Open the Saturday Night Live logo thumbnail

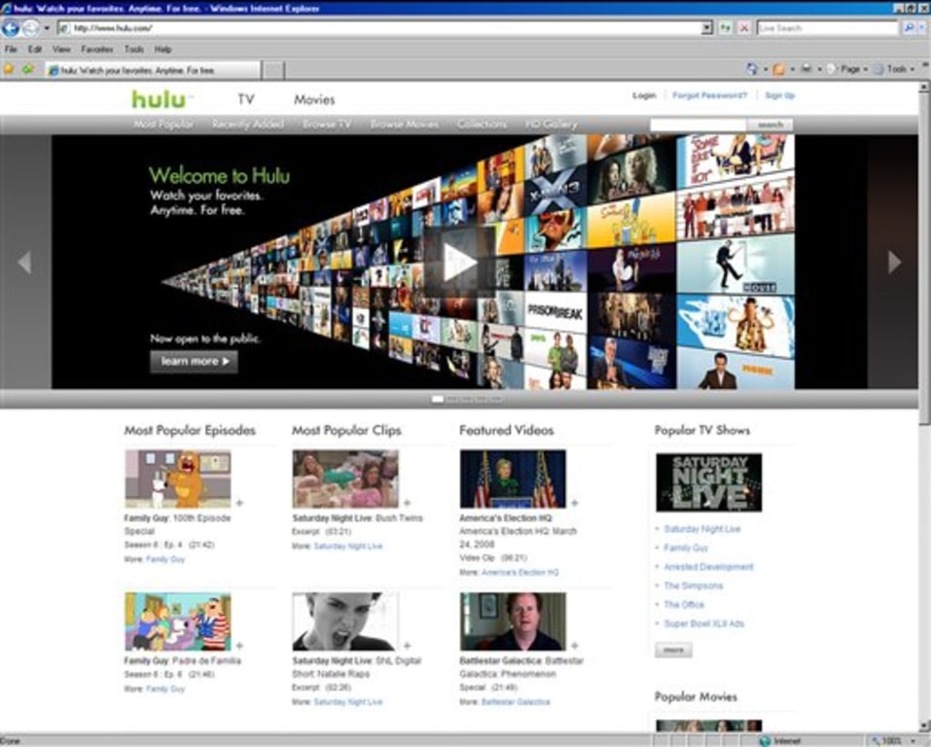coord(708,482)
